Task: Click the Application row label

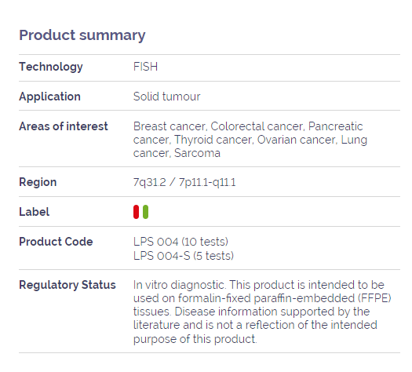Action: (x=49, y=97)
